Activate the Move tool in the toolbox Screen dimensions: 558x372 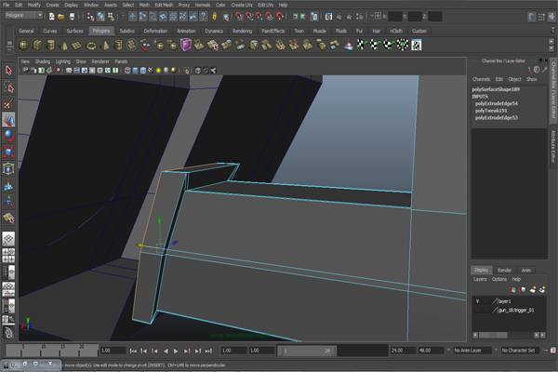pos(8,120)
